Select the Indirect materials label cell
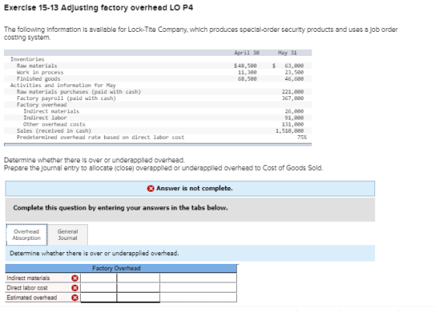 coord(38,278)
